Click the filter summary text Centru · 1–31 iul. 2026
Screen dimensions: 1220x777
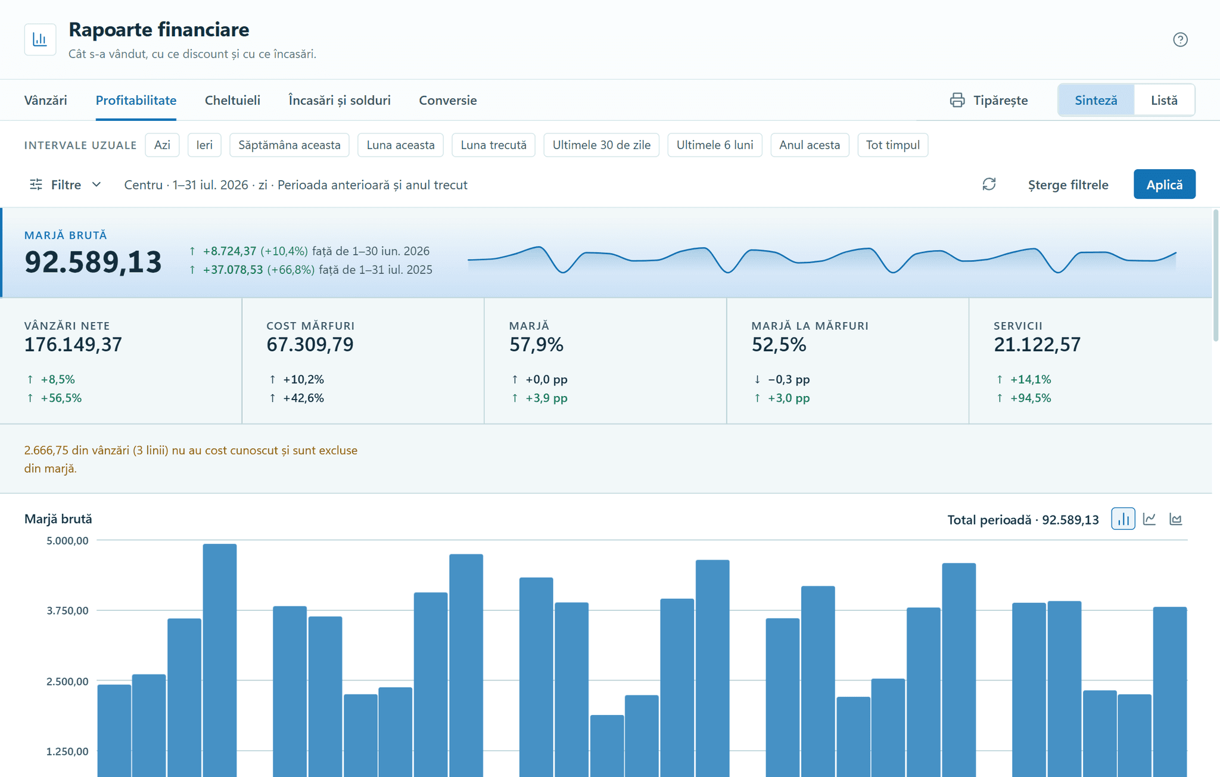(x=295, y=185)
